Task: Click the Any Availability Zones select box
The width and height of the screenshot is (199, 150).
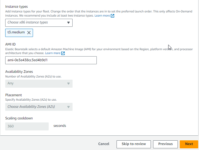Action: click(x=39, y=84)
